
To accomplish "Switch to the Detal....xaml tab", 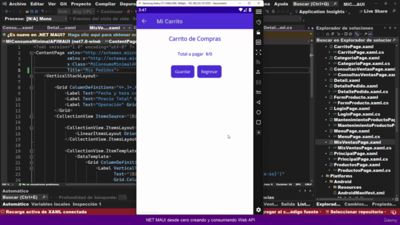I will pyautogui.click(x=61, y=27).
